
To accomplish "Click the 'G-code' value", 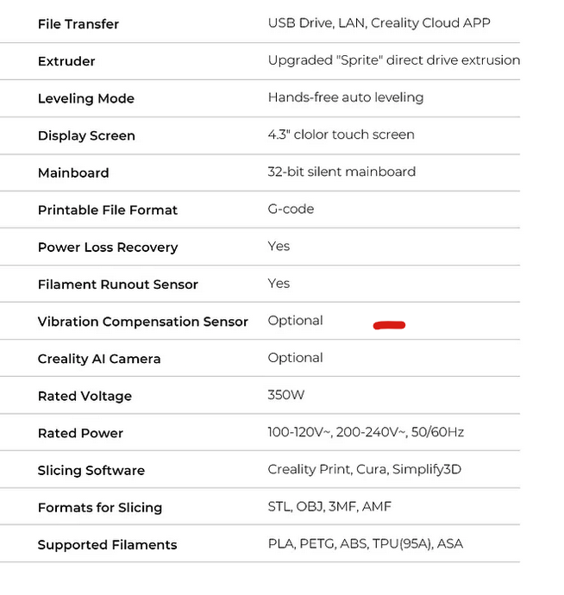I will point(291,209).
